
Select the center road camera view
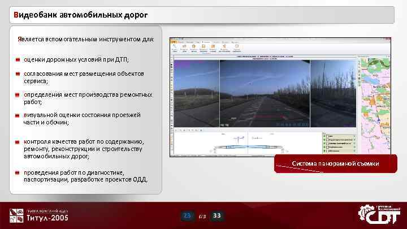click(x=265, y=93)
